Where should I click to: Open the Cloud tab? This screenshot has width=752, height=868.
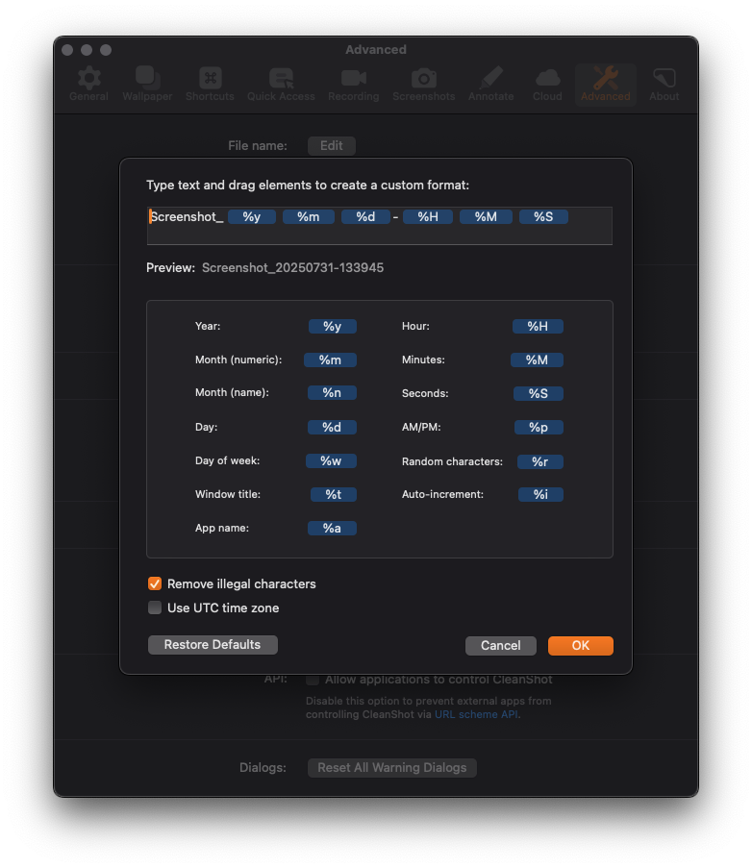click(547, 85)
